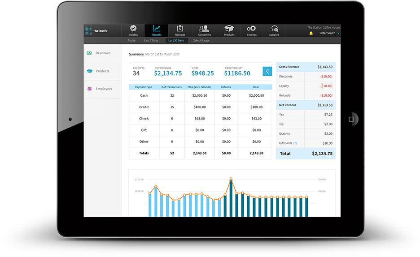Select the Last 7 Days tab
Screen dimensions: 420x257
[152, 41]
